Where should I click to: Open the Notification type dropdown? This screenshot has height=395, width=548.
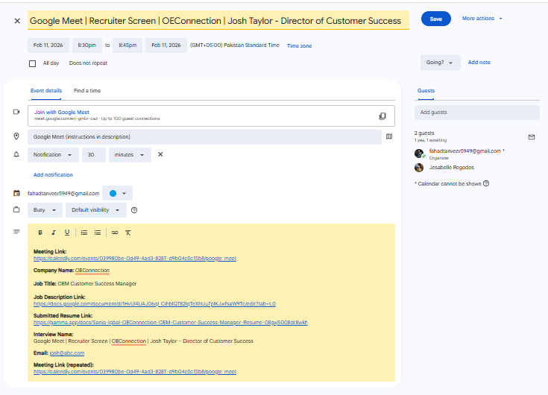53,155
